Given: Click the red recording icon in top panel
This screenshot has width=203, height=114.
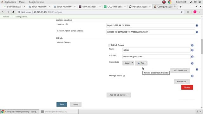Looking at the screenshot, I should pyautogui.click(x=164, y=2).
